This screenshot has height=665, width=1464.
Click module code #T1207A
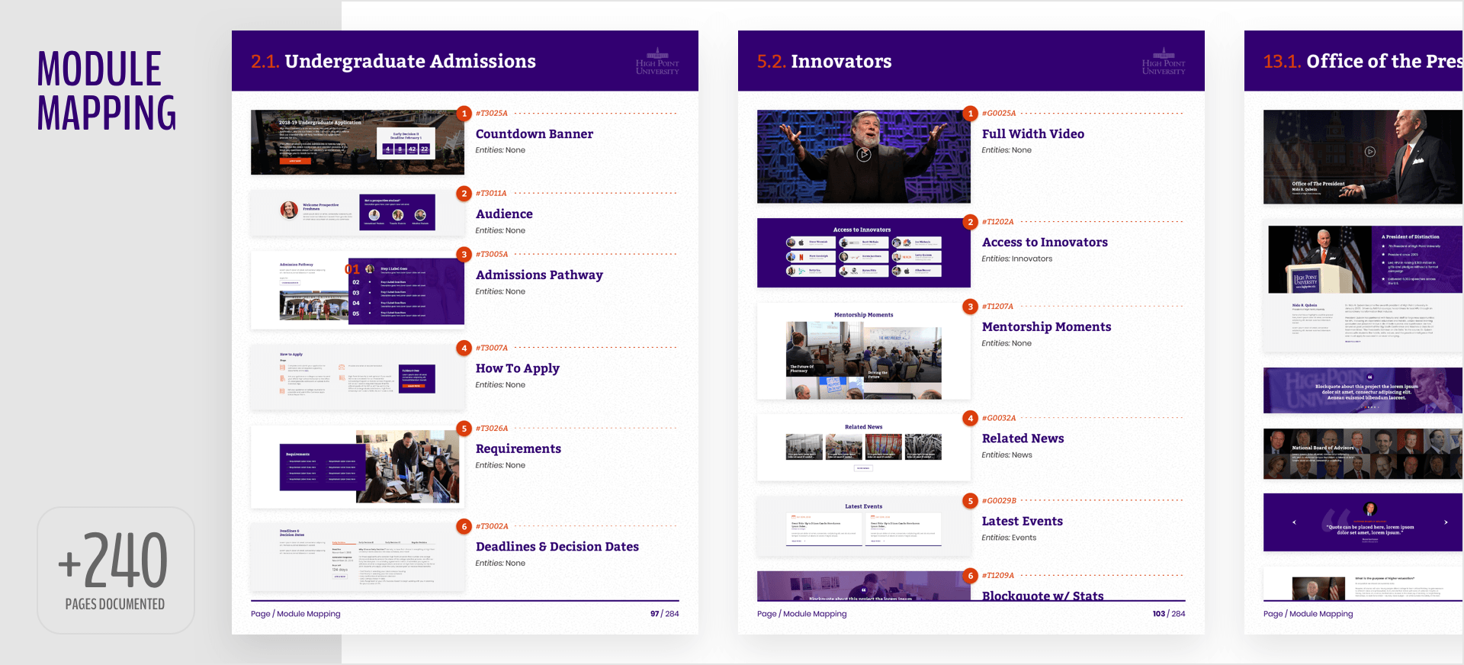click(x=997, y=307)
